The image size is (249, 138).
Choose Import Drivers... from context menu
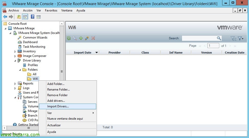(68, 106)
